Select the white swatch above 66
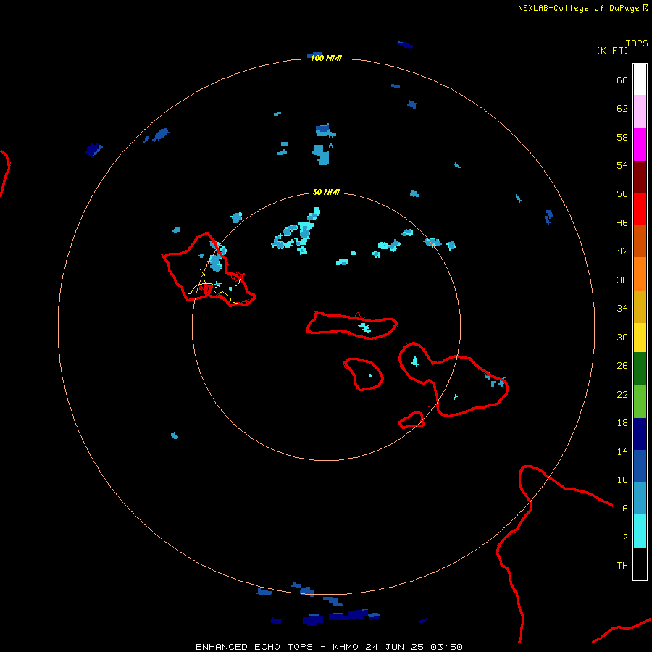 pos(640,80)
